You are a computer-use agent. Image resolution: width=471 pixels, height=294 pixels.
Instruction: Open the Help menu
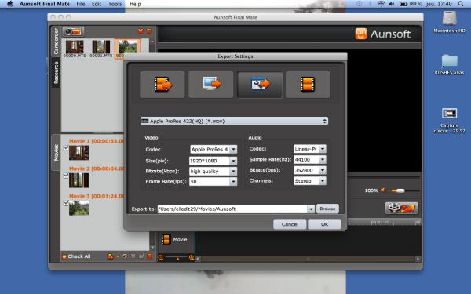tap(135, 4)
